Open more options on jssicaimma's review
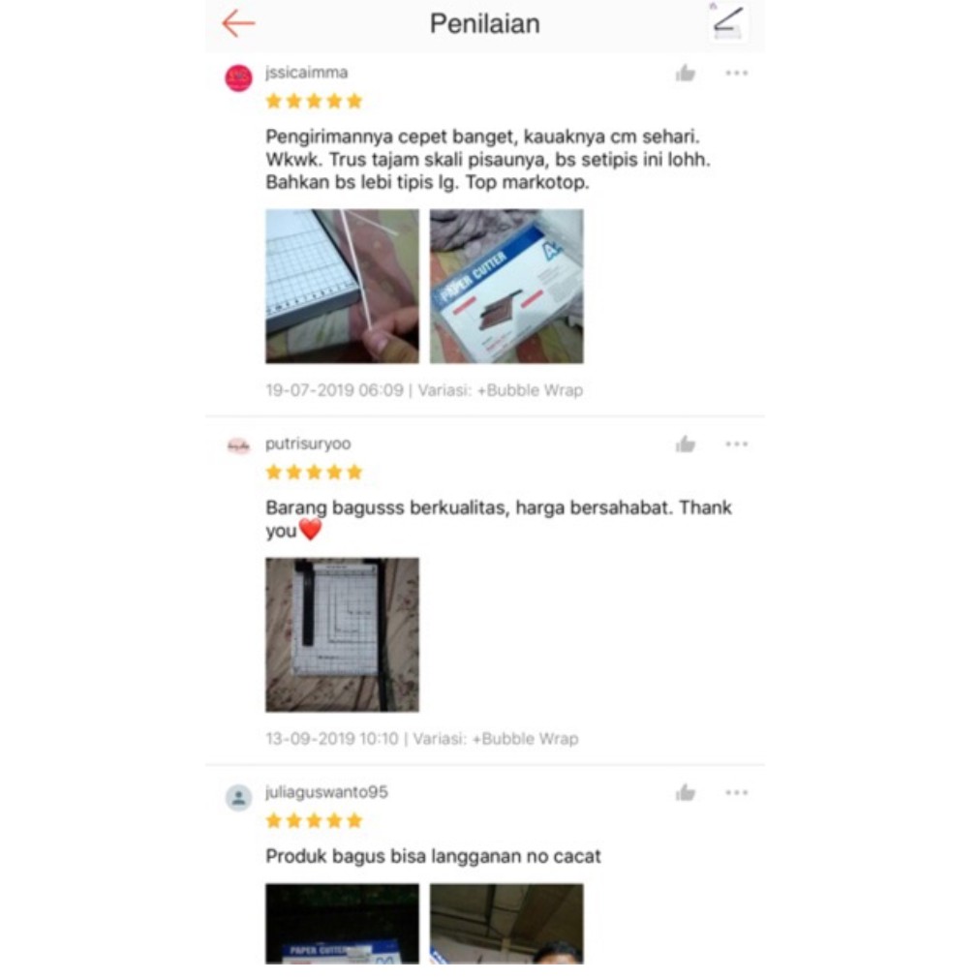 736,74
